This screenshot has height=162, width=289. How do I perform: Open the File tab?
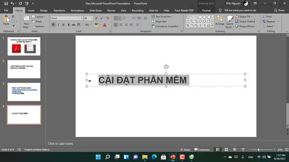click(x=6, y=10)
